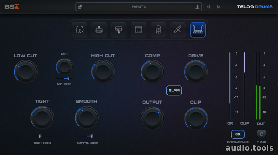Click the BSA logo
The height and width of the screenshot is (155, 278).
click(x=12, y=7)
